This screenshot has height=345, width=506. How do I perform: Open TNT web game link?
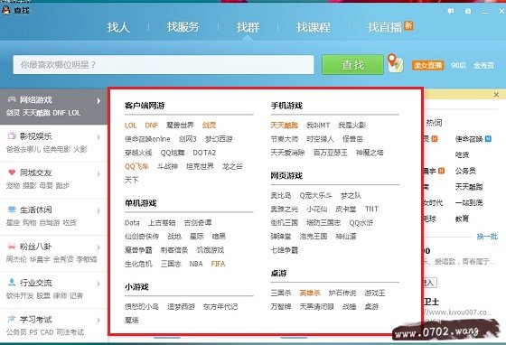point(371,209)
